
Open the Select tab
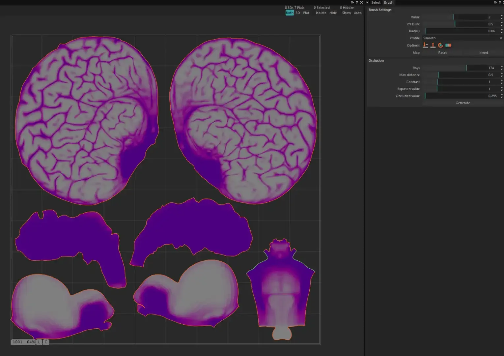(x=376, y=2)
